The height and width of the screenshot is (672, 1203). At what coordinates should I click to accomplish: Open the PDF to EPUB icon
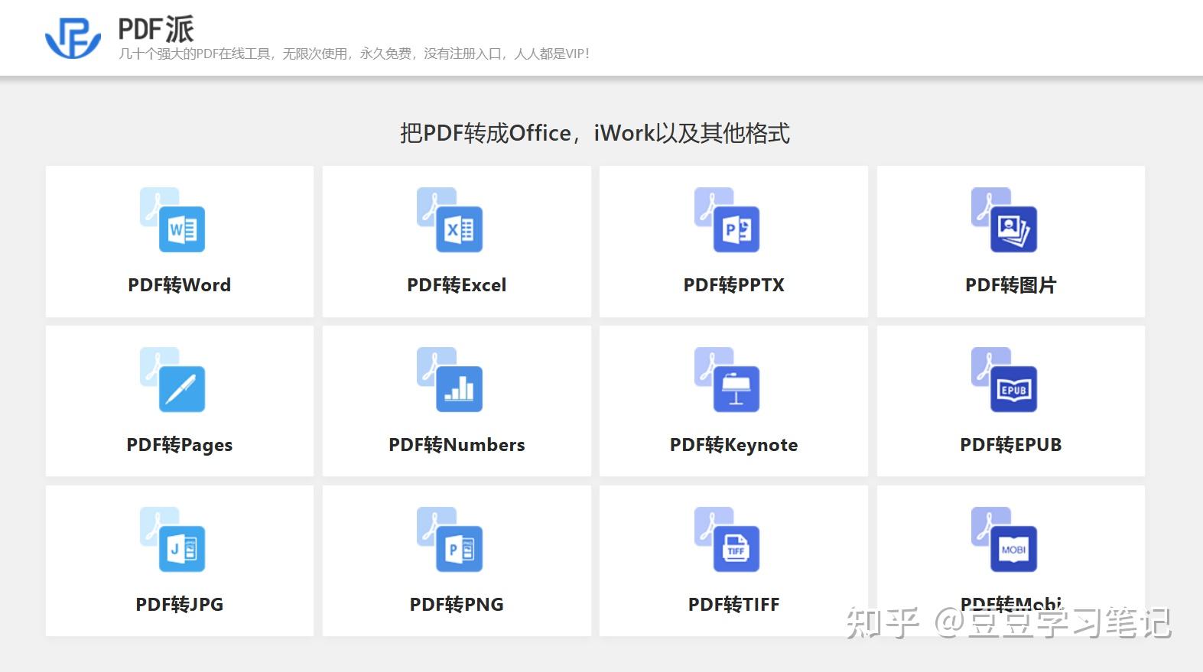tap(1004, 379)
